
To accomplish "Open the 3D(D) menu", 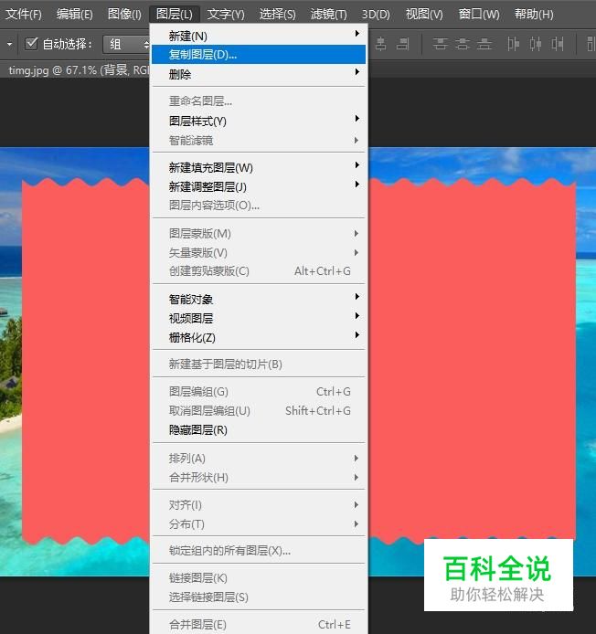I will click(x=376, y=15).
